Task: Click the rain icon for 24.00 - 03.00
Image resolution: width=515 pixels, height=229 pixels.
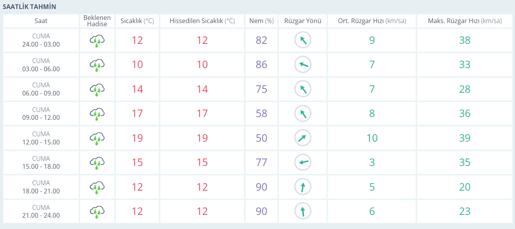Action: (x=97, y=41)
